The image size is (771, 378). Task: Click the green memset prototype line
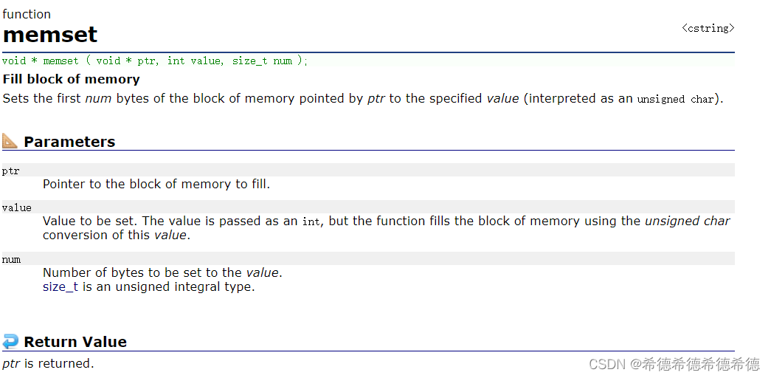pyautogui.click(x=368, y=61)
